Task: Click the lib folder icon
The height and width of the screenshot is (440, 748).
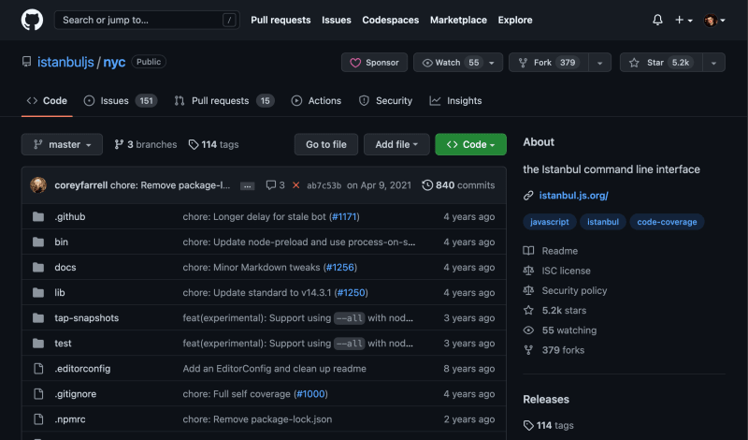Action: tap(38, 293)
